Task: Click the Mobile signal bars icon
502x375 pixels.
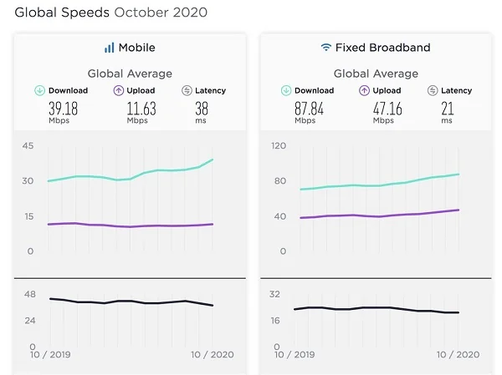Action: tap(109, 48)
